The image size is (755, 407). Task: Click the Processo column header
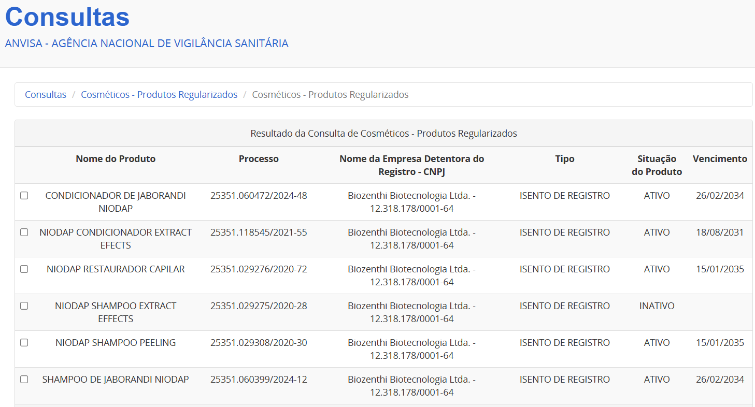click(x=259, y=159)
